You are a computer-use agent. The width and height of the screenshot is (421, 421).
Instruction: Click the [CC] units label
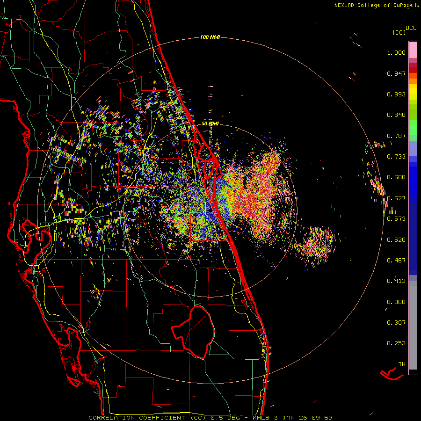pos(399,32)
